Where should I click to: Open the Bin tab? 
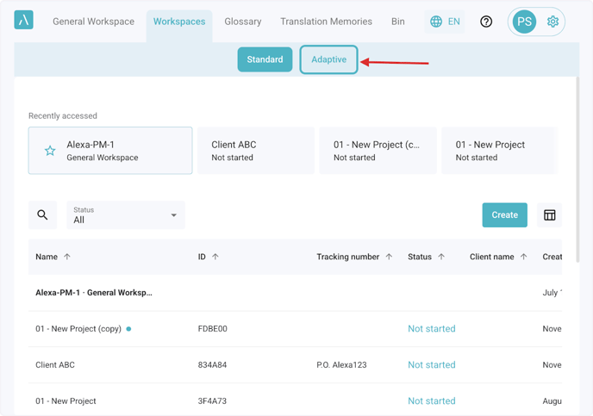[397, 22]
